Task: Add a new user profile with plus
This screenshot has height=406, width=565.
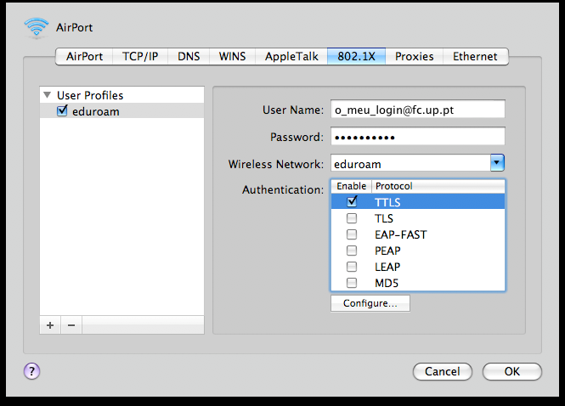Action: point(50,325)
